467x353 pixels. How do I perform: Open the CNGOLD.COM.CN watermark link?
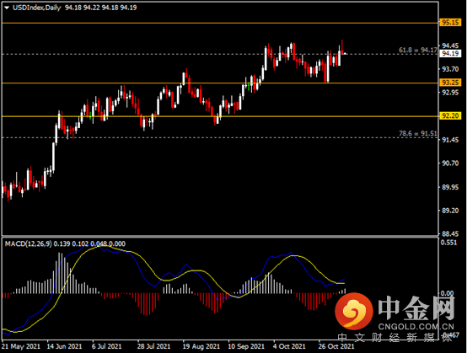point(416,327)
